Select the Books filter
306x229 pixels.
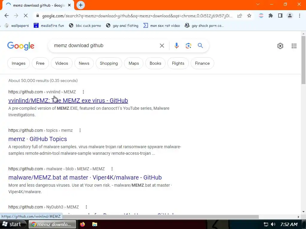pos(155,63)
